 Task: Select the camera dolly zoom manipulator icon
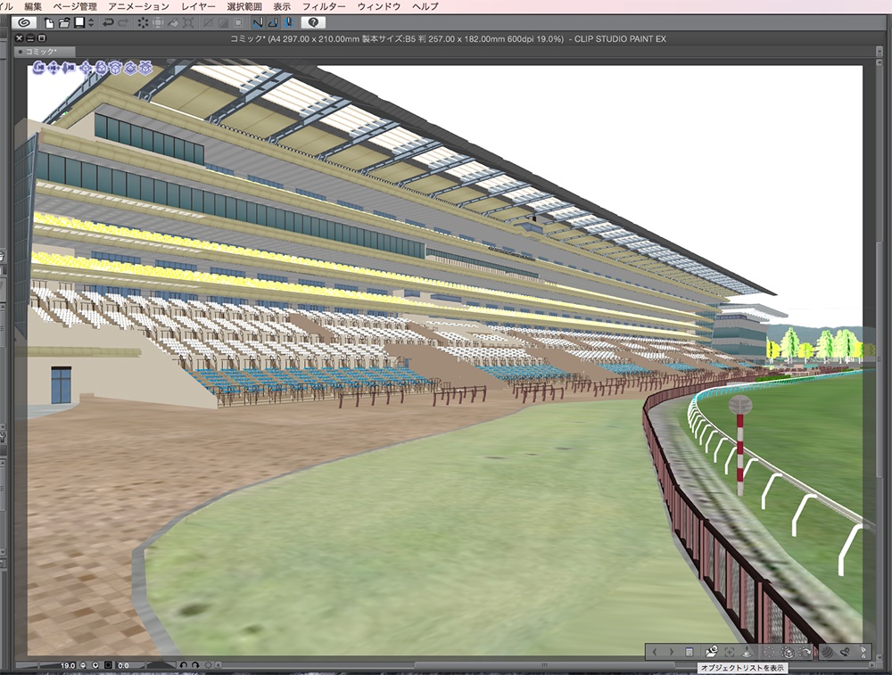pyautogui.click(x=69, y=69)
